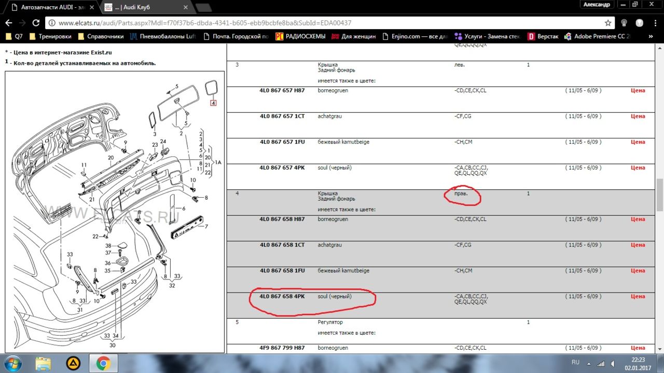Expand the hidden bookmarks overflow chevron
Viewport: 664px width, 373px height.
(651, 36)
